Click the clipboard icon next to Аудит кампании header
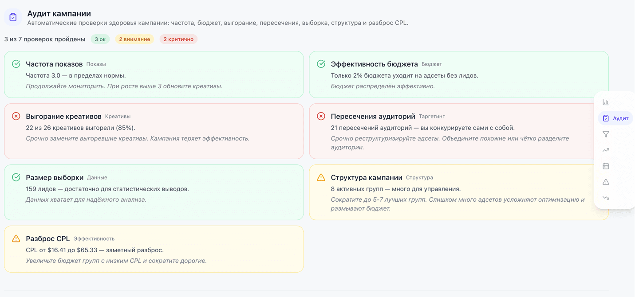Image resolution: width=635 pixels, height=297 pixels. 13,17
